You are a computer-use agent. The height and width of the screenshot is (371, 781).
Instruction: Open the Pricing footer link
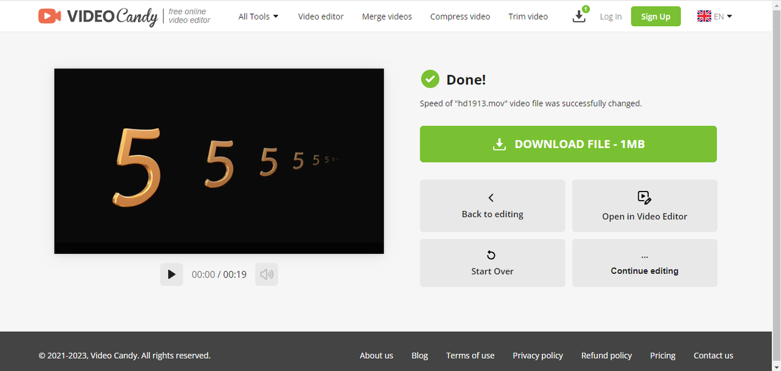(x=663, y=355)
